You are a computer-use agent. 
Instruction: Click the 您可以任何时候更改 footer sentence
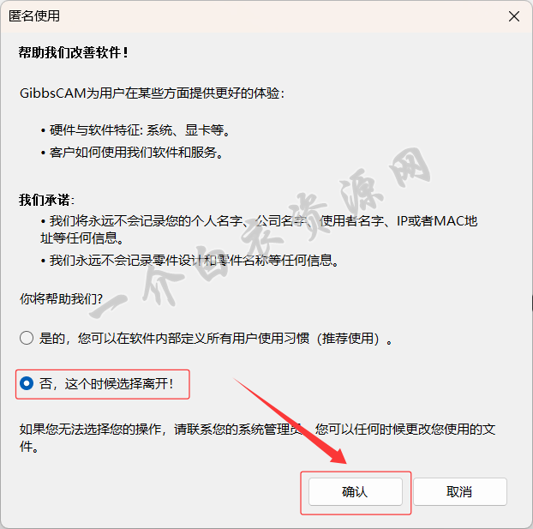(405, 430)
